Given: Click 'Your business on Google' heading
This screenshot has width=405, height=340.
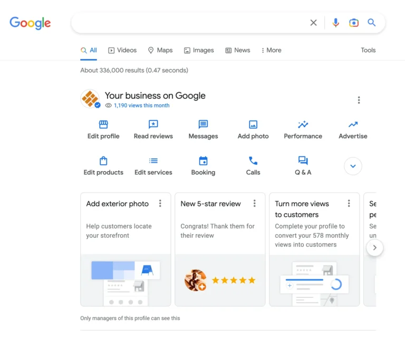Looking at the screenshot, I should 155,96.
